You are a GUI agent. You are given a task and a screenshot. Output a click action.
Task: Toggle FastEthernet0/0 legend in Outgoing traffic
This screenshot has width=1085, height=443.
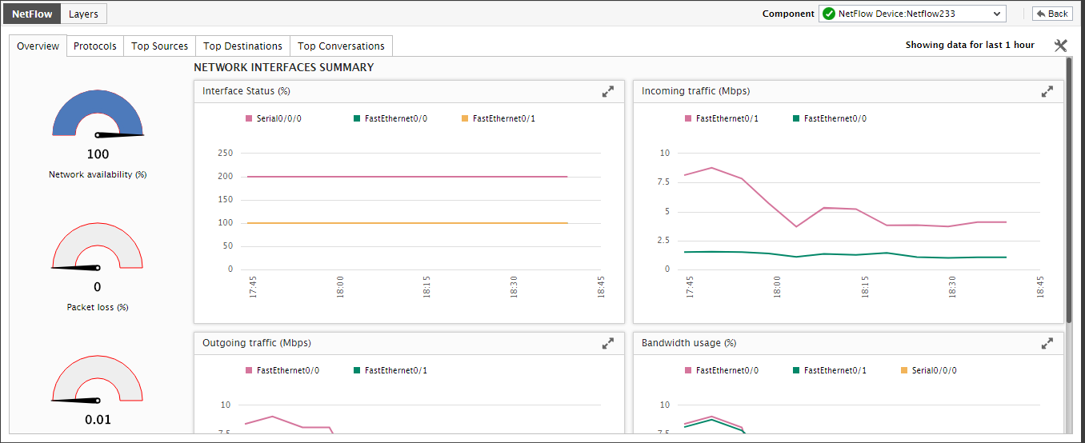(x=282, y=370)
